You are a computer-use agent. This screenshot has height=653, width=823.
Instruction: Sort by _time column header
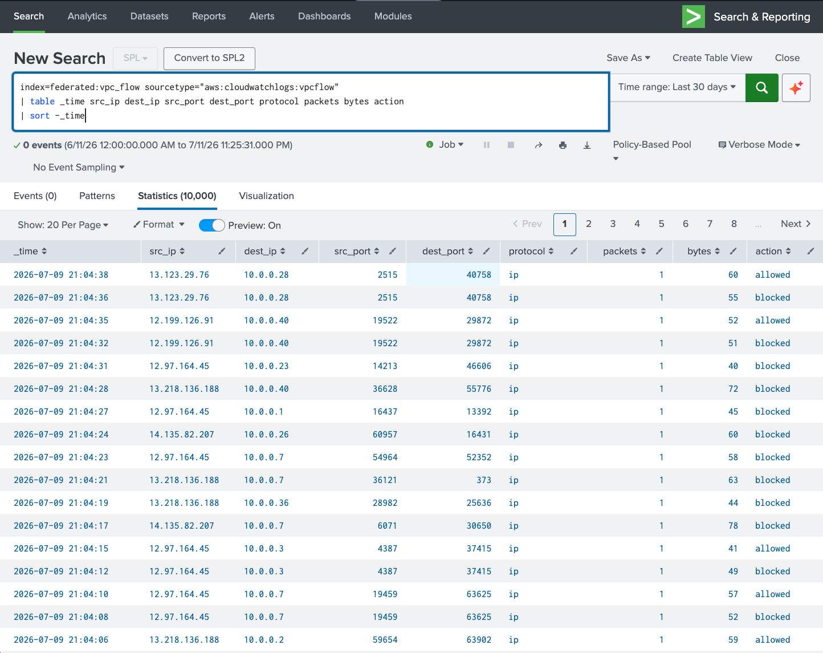tap(30, 251)
